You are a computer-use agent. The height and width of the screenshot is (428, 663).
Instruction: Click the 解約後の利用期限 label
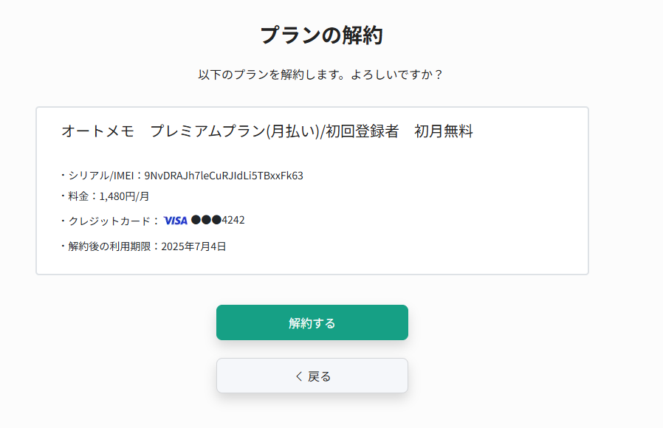coord(109,246)
